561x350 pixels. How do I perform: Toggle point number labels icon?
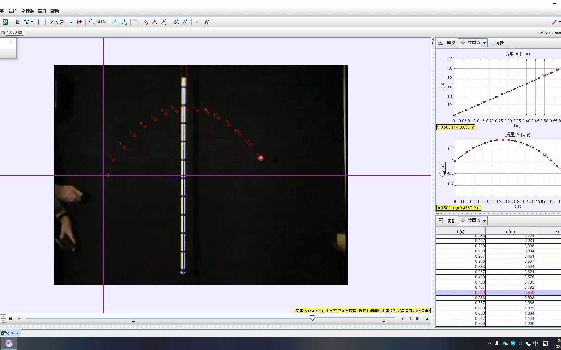click(124, 22)
